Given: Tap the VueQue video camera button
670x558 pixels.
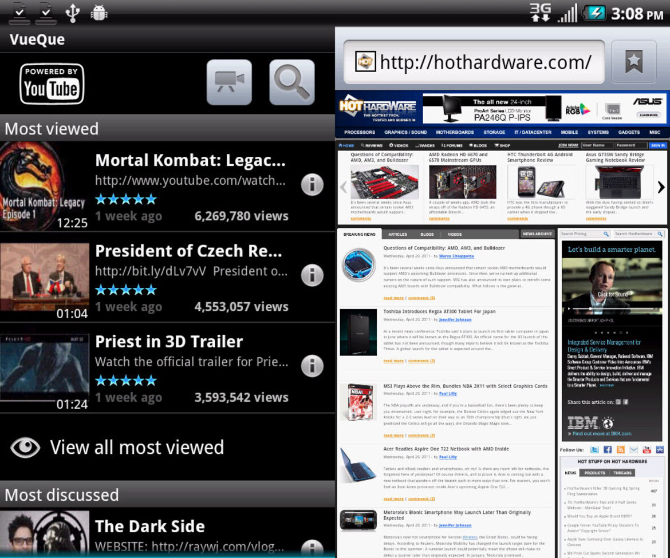Looking at the screenshot, I should pos(229,82).
